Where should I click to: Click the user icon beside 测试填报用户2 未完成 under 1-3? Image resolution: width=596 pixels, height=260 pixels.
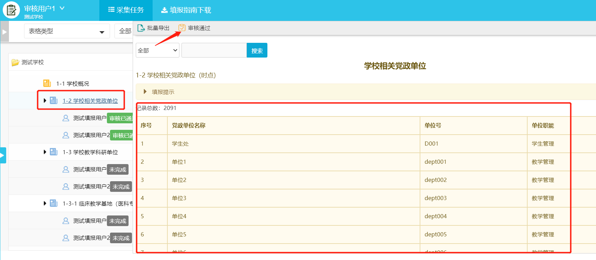tap(66, 187)
